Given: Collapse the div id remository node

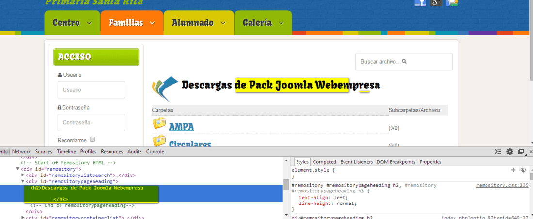Looking at the screenshot, I should tap(17, 169).
